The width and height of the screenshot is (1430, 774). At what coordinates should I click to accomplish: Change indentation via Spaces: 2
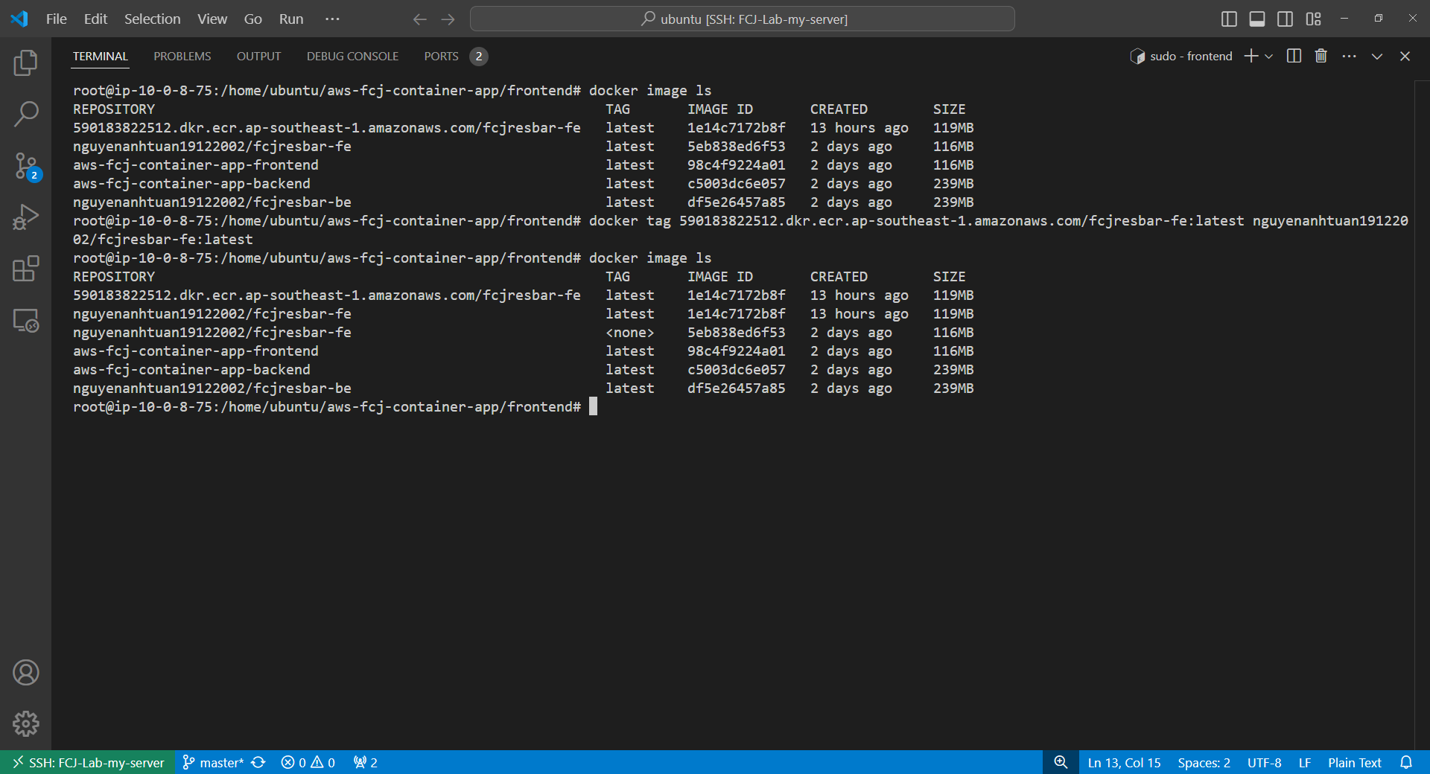pyautogui.click(x=1204, y=763)
